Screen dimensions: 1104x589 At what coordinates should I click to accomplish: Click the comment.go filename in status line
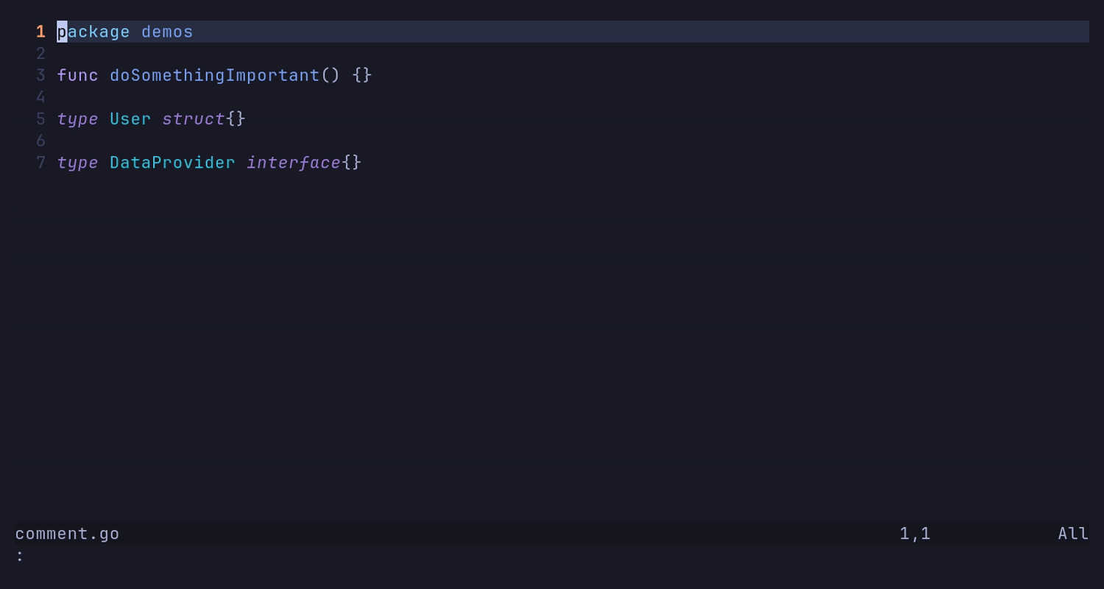(67, 534)
